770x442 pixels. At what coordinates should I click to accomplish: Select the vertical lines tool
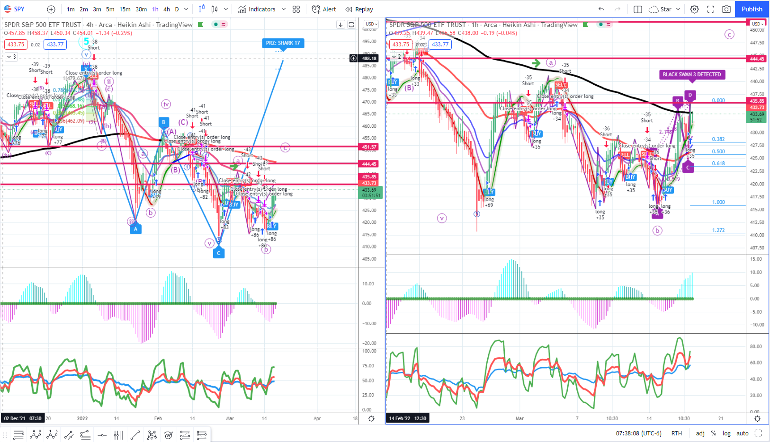point(118,434)
